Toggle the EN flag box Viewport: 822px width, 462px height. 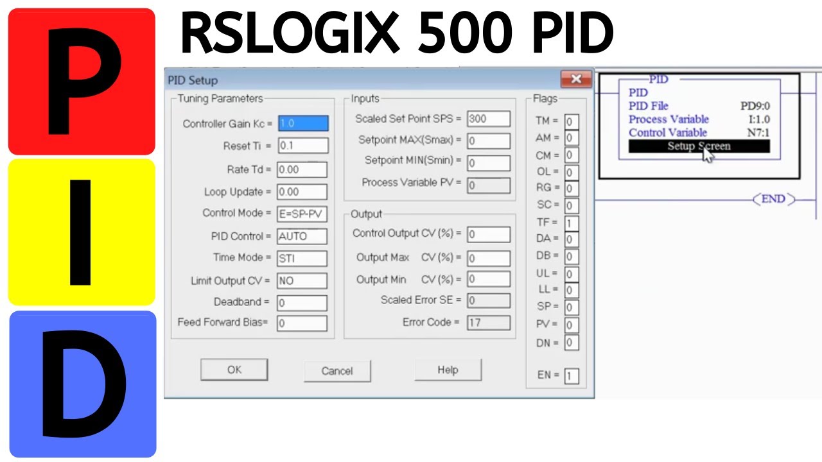point(572,376)
